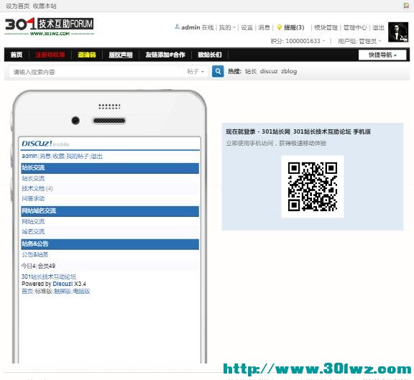Switch to 触屏版 in phone footer
This screenshot has height=380, width=414.
coord(63,292)
